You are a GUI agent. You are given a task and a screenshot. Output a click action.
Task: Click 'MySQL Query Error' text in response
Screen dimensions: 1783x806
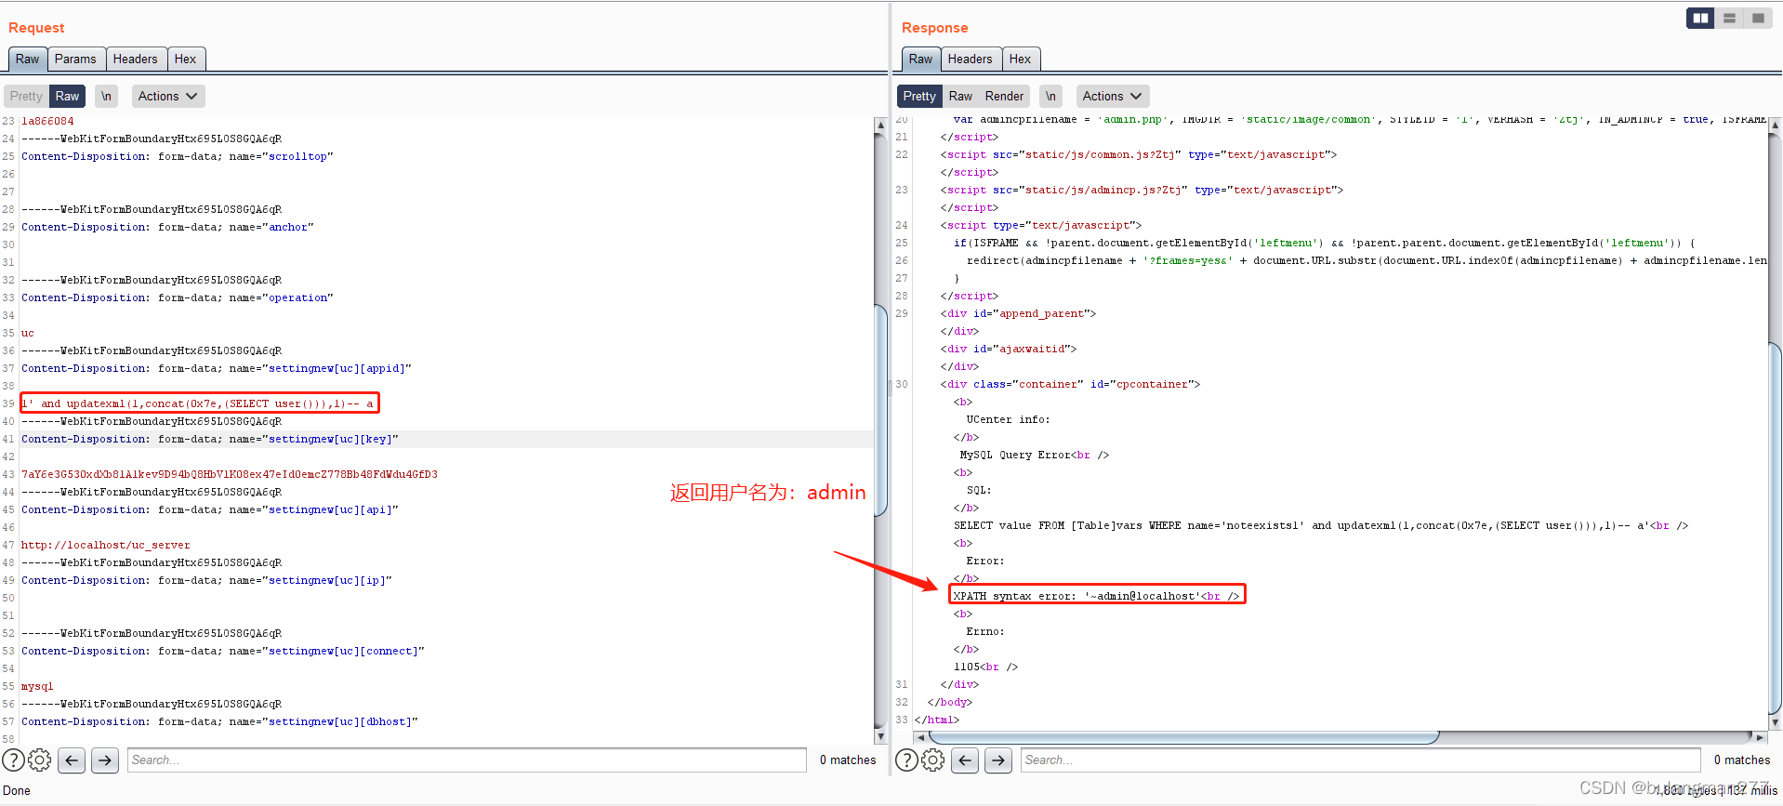click(x=1016, y=455)
